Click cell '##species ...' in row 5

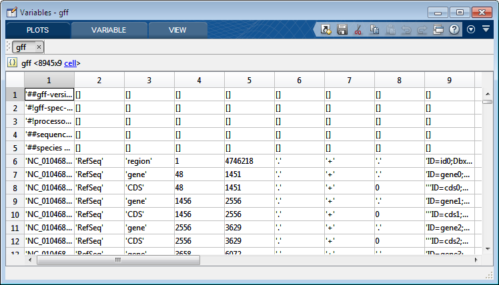[49, 148]
